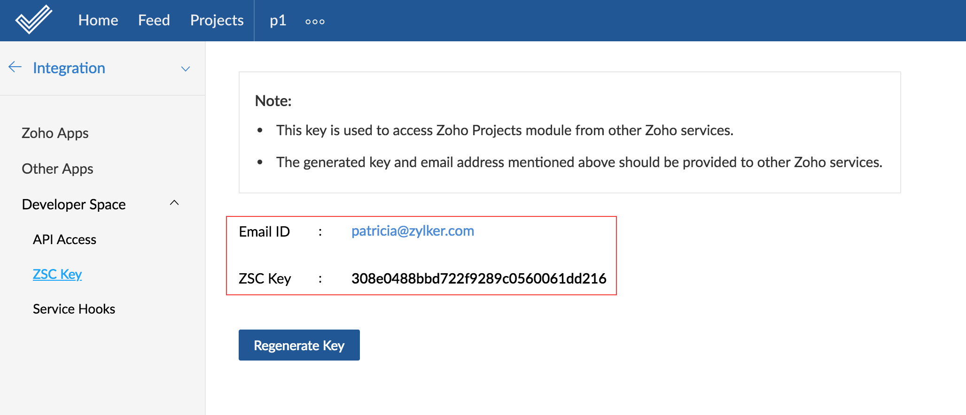Click the patricia@zylker.com email link

pyautogui.click(x=413, y=231)
